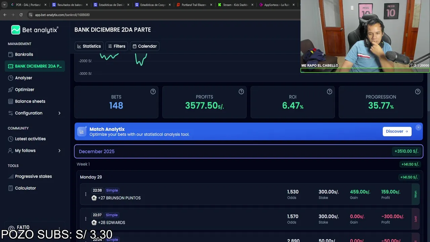Switch to POR - DAL browser tab

(28, 5)
